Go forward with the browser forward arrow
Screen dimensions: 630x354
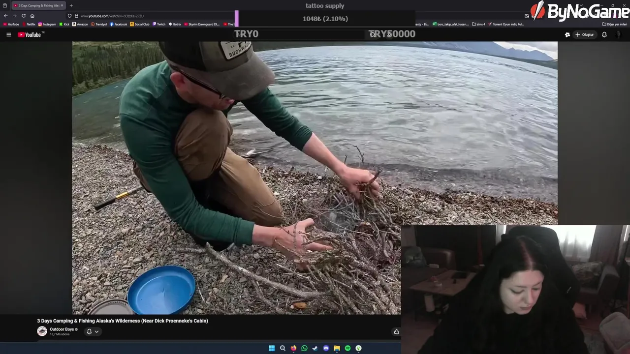click(x=14, y=16)
